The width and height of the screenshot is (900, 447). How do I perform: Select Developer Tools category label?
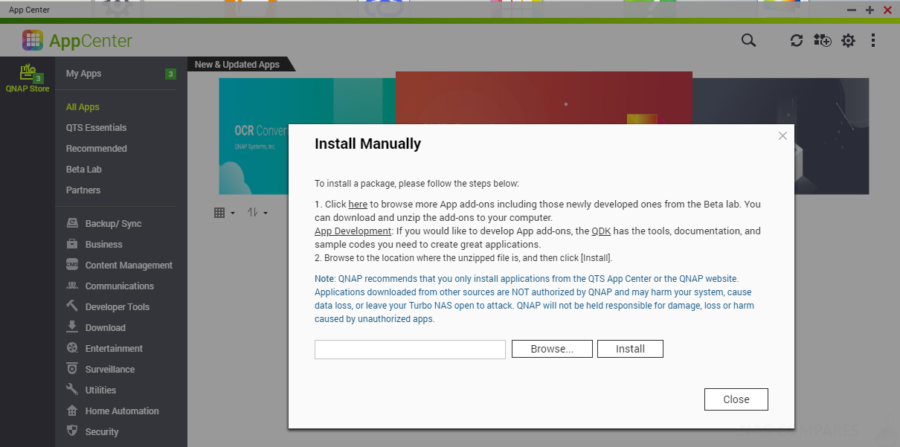coord(117,307)
